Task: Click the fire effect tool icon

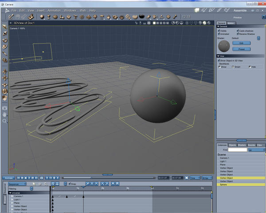Action: pyautogui.click(x=109, y=17)
